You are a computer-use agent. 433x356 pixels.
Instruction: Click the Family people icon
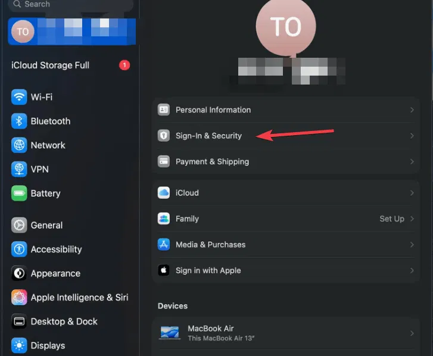click(164, 218)
